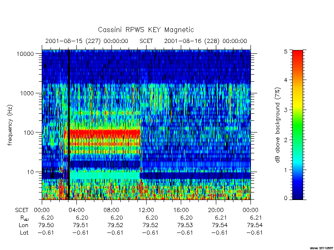This screenshot has width=334, height=250.
Task: Click the "08:00" time axis label
Action: [x=111, y=210]
